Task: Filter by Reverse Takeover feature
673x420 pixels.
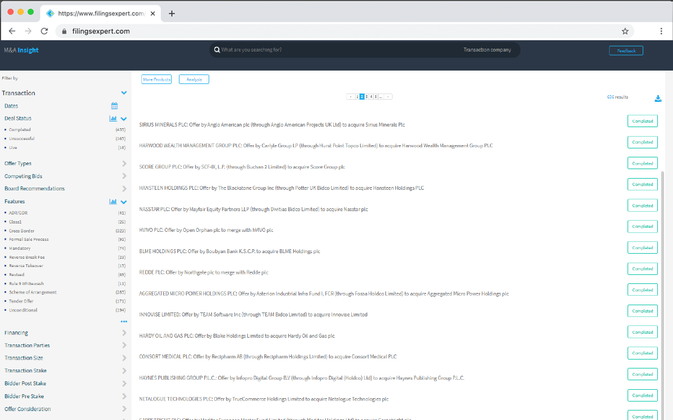Action: (x=26, y=266)
